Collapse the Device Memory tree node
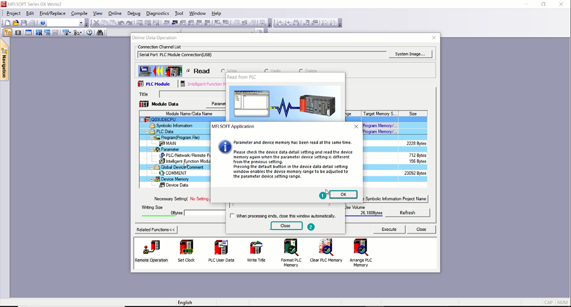The image size is (571, 307). coord(152,179)
